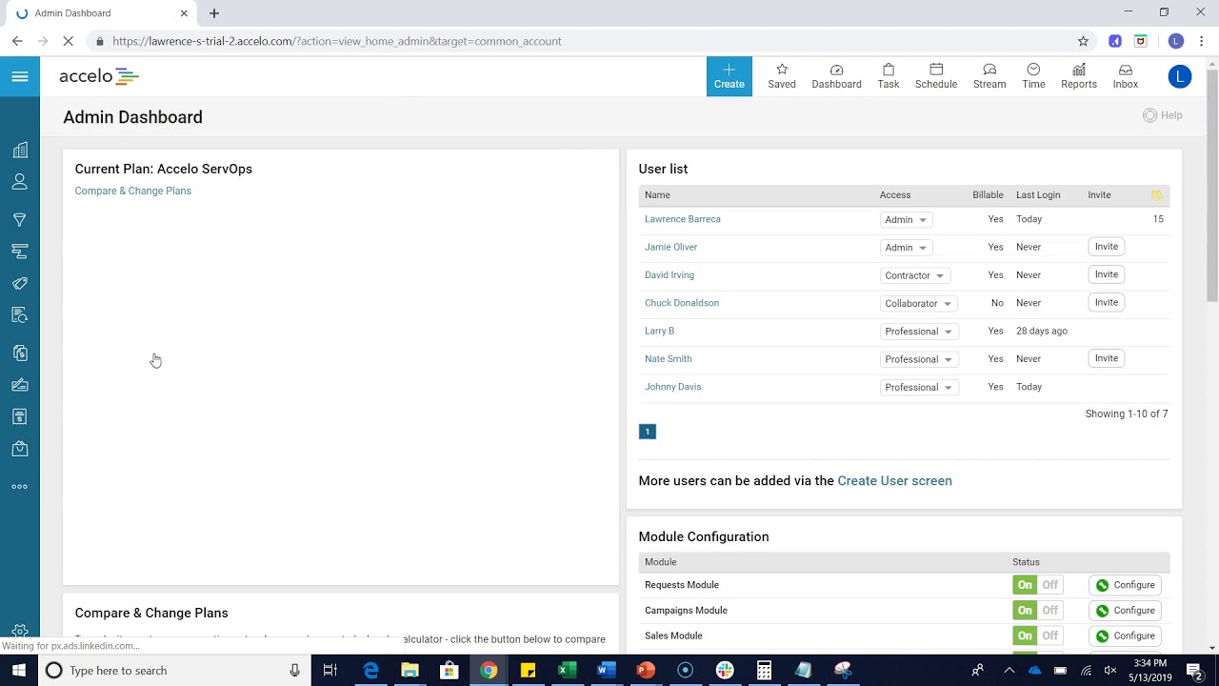
Task: Open Tickets tag icon in sidebar
Action: click(x=20, y=283)
